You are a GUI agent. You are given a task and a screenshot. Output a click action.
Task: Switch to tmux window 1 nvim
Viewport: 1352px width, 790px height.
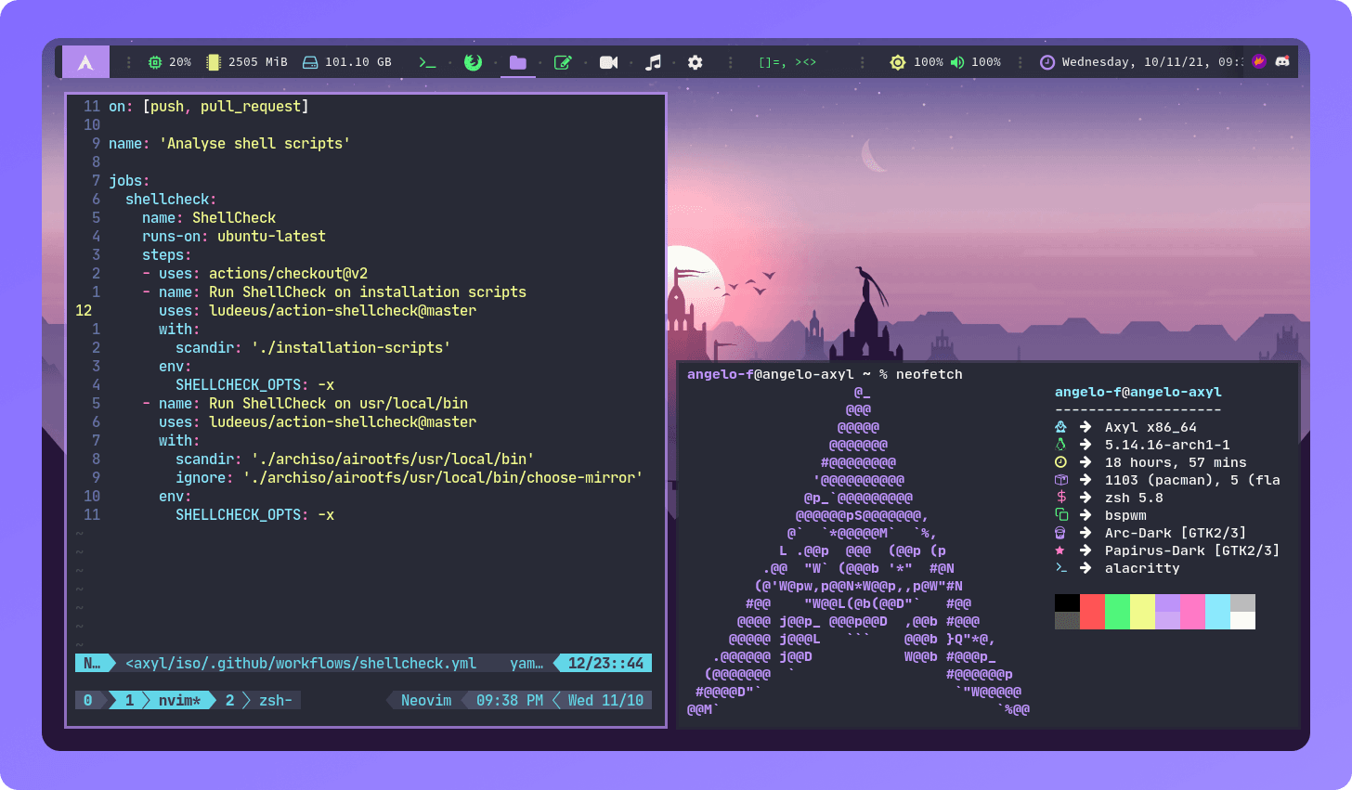(x=167, y=700)
